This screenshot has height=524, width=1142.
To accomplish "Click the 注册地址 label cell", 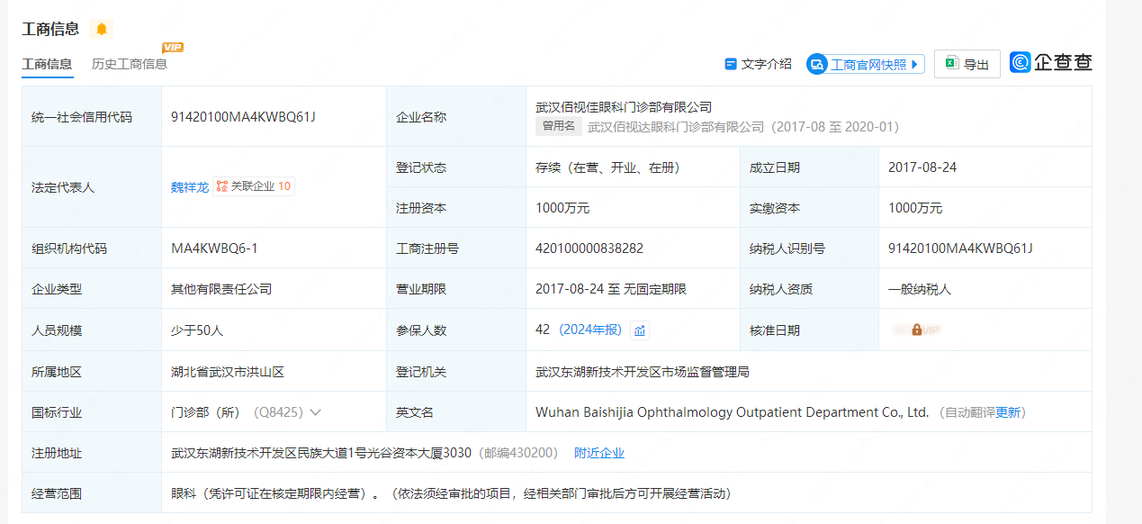I will pyautogui.click(x=92, y=453).
